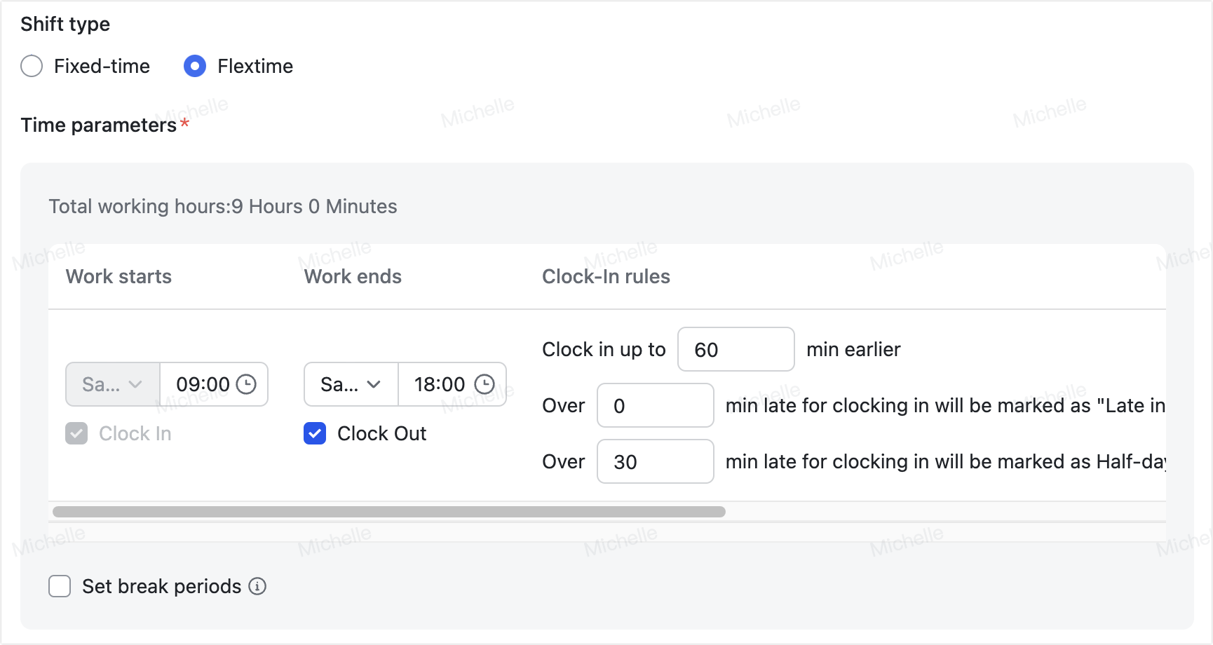Enable the Set break periods option
Image resolution: width=1213 pixels, height=645 pixels.
(x=60, y=586)
